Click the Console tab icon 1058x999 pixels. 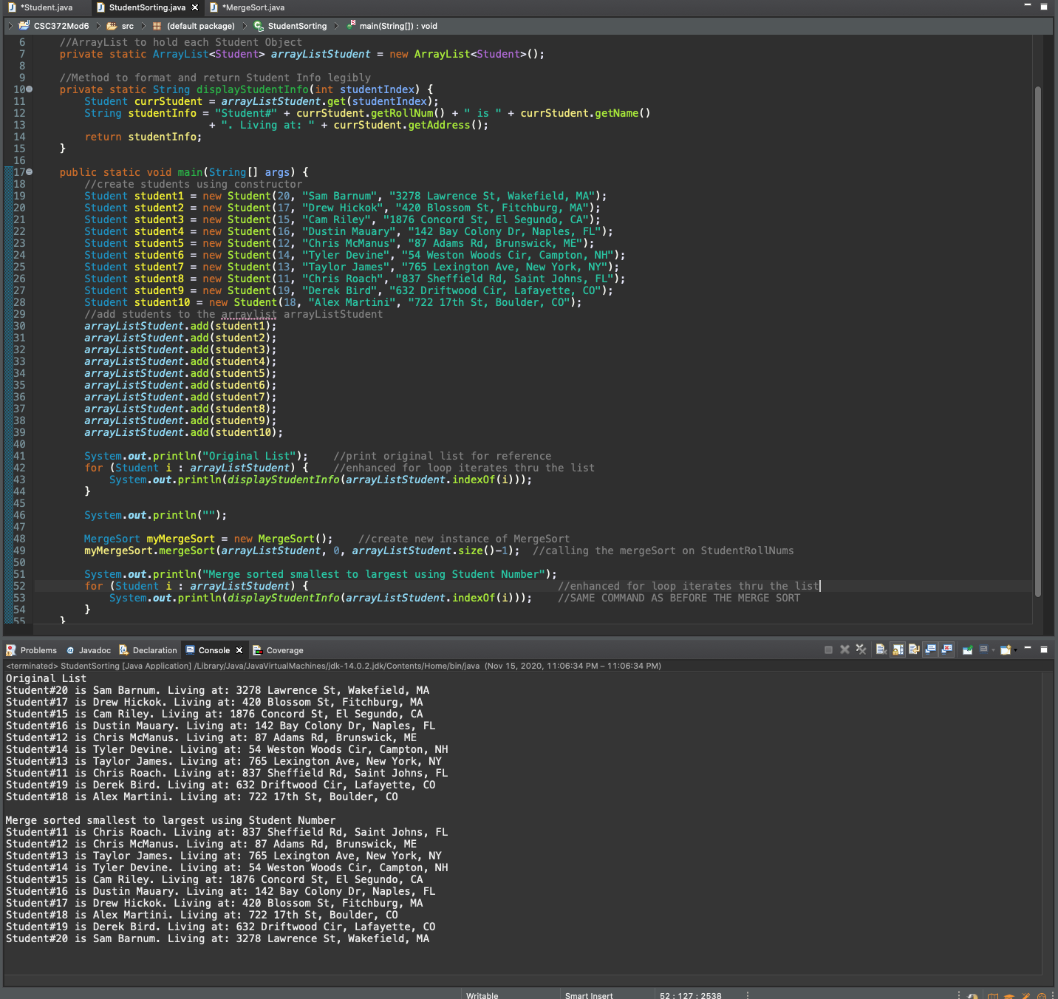click(x=191, y=650)
